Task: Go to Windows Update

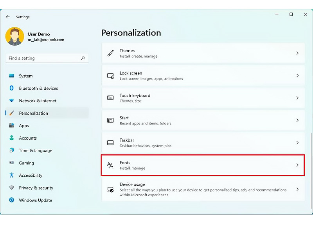Action: point(47,200)
